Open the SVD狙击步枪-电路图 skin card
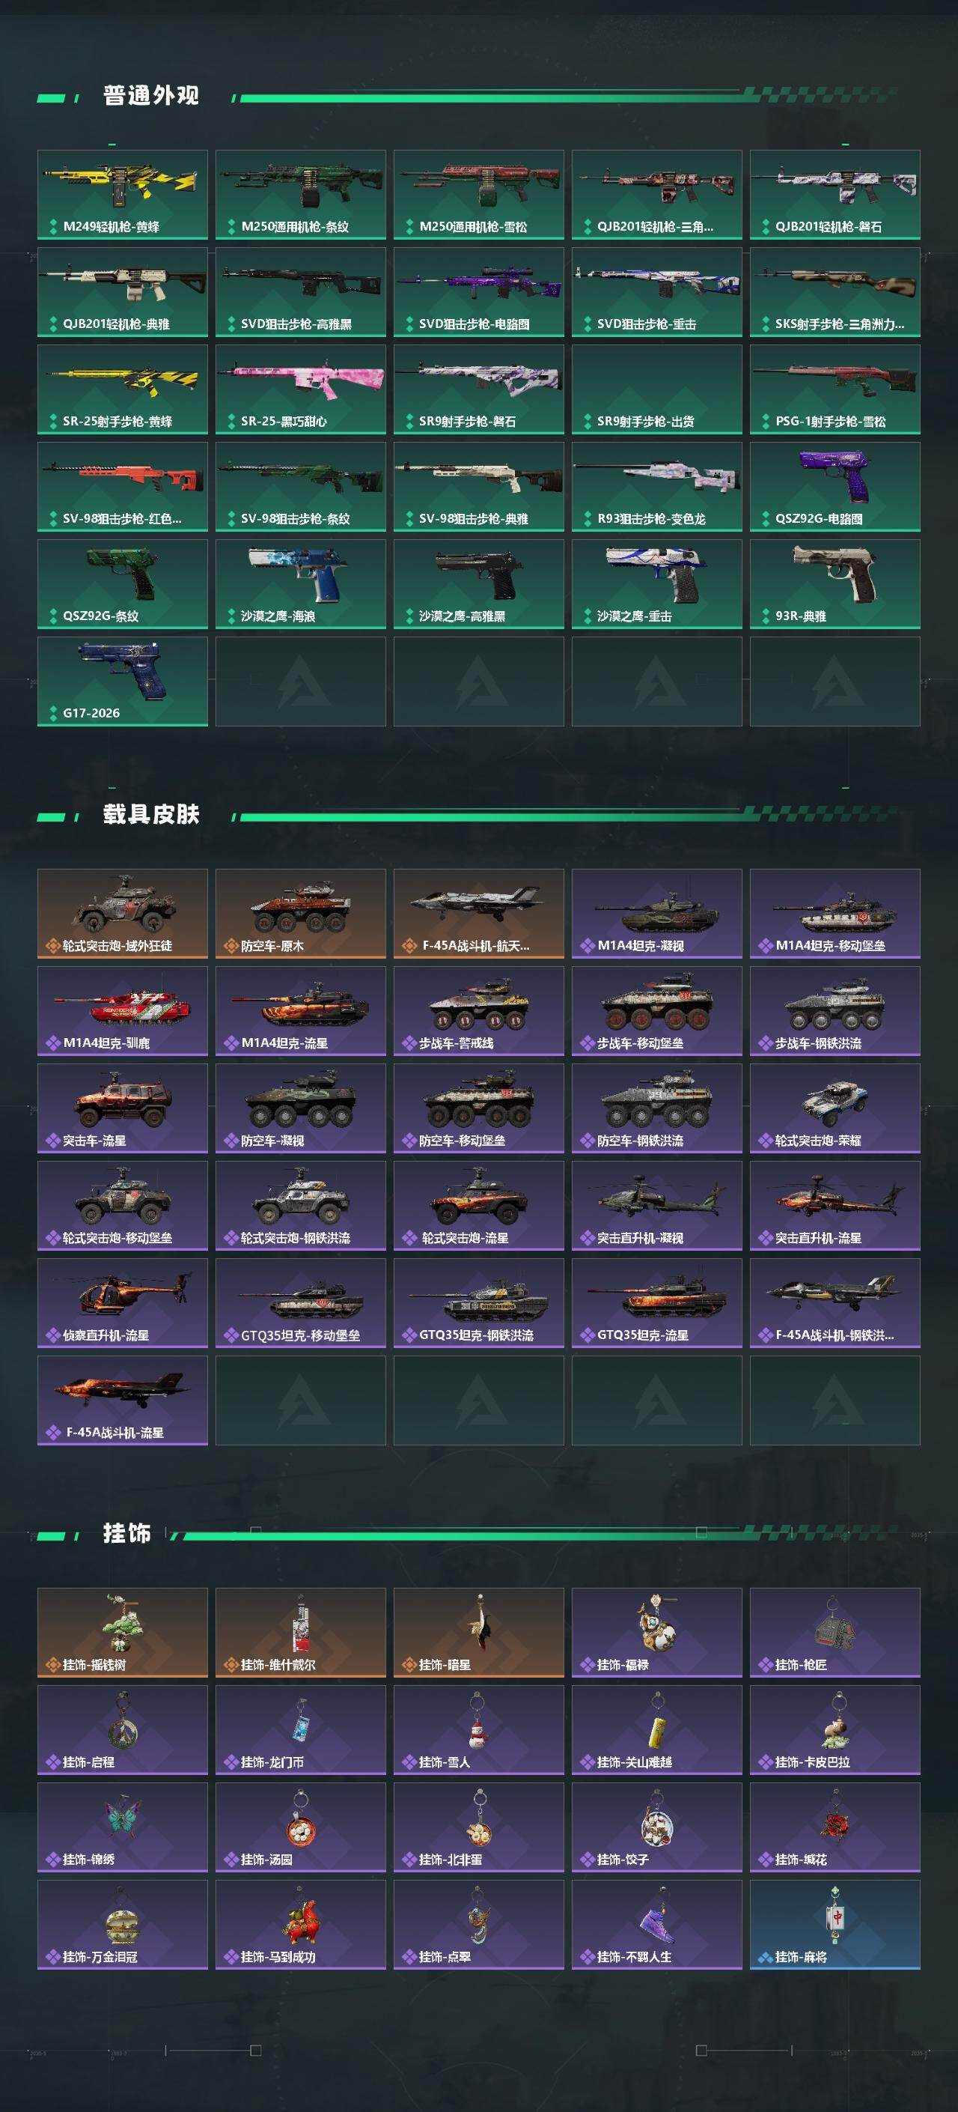The image size is (958, 2112). (478, 292)
